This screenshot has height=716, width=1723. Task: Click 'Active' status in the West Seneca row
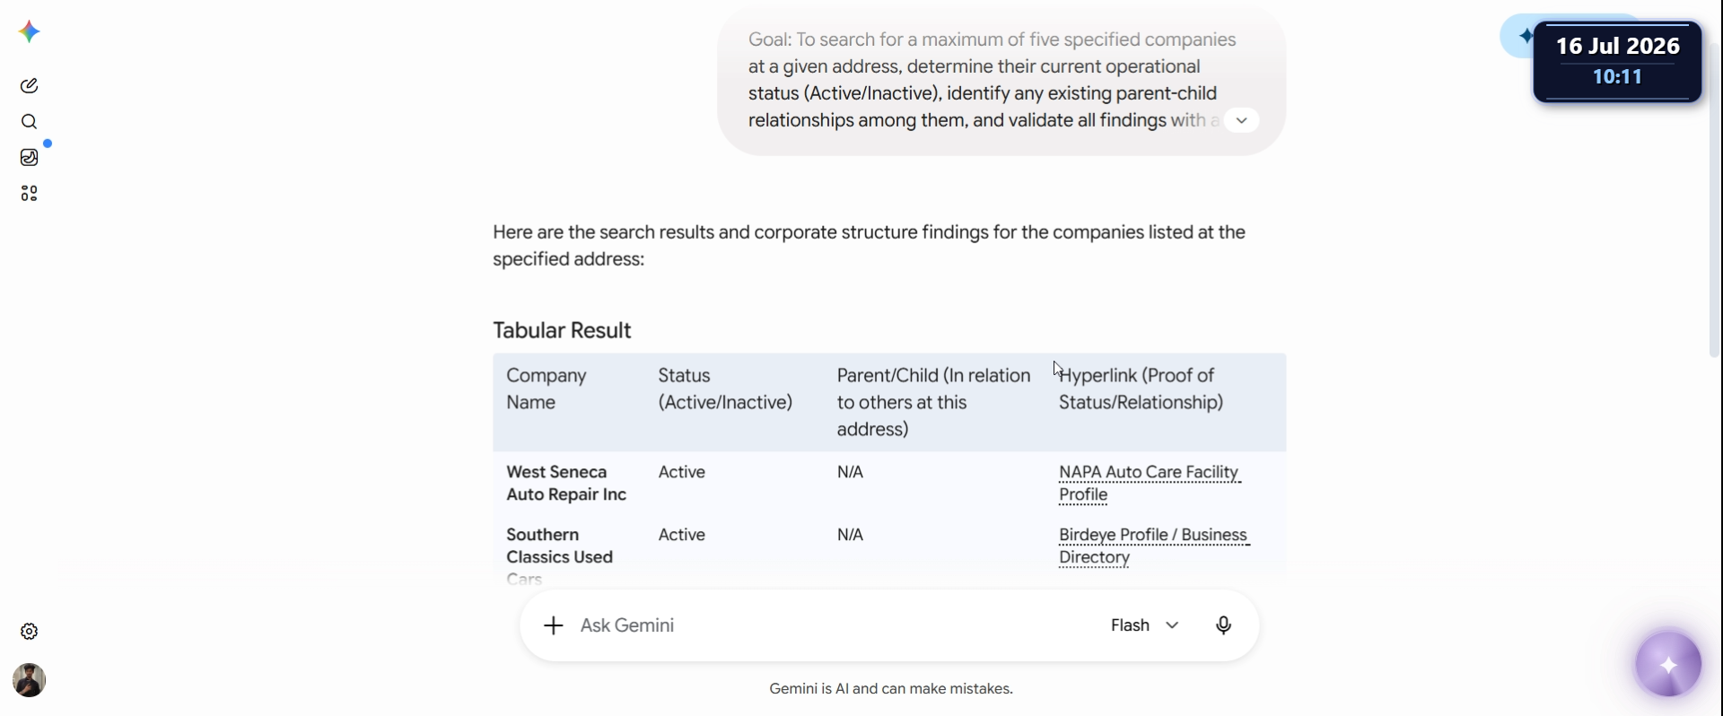[x=682, y=472]
